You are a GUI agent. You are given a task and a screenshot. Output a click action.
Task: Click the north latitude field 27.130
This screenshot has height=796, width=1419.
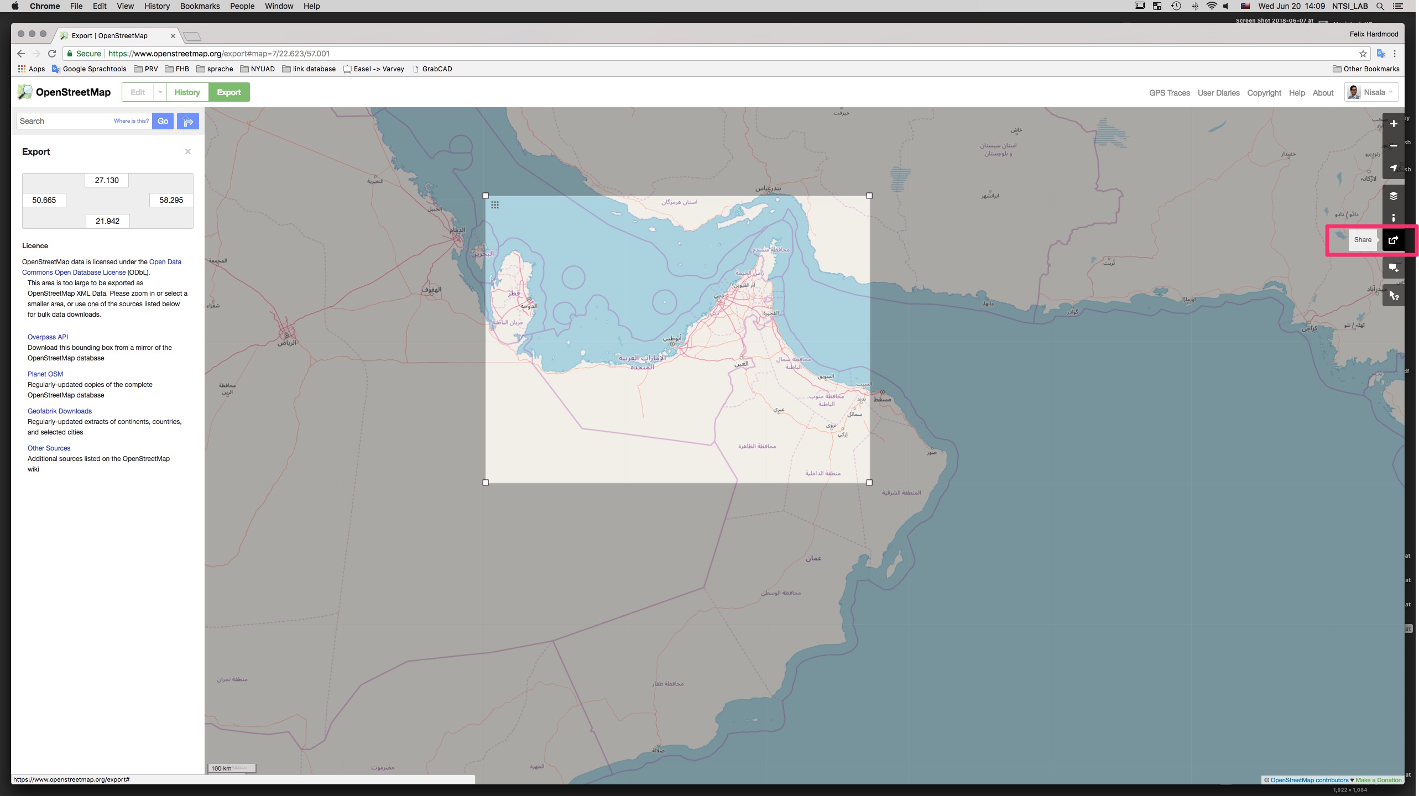(107, 180)
